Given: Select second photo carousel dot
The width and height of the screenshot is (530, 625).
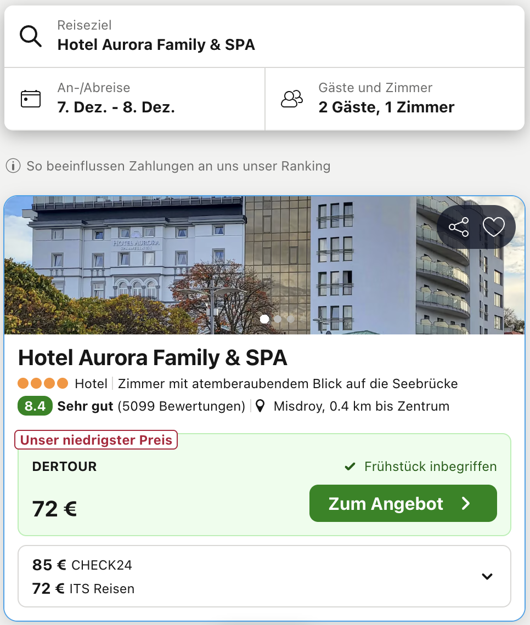Looking at the screenshot, I should click(278, 319).
